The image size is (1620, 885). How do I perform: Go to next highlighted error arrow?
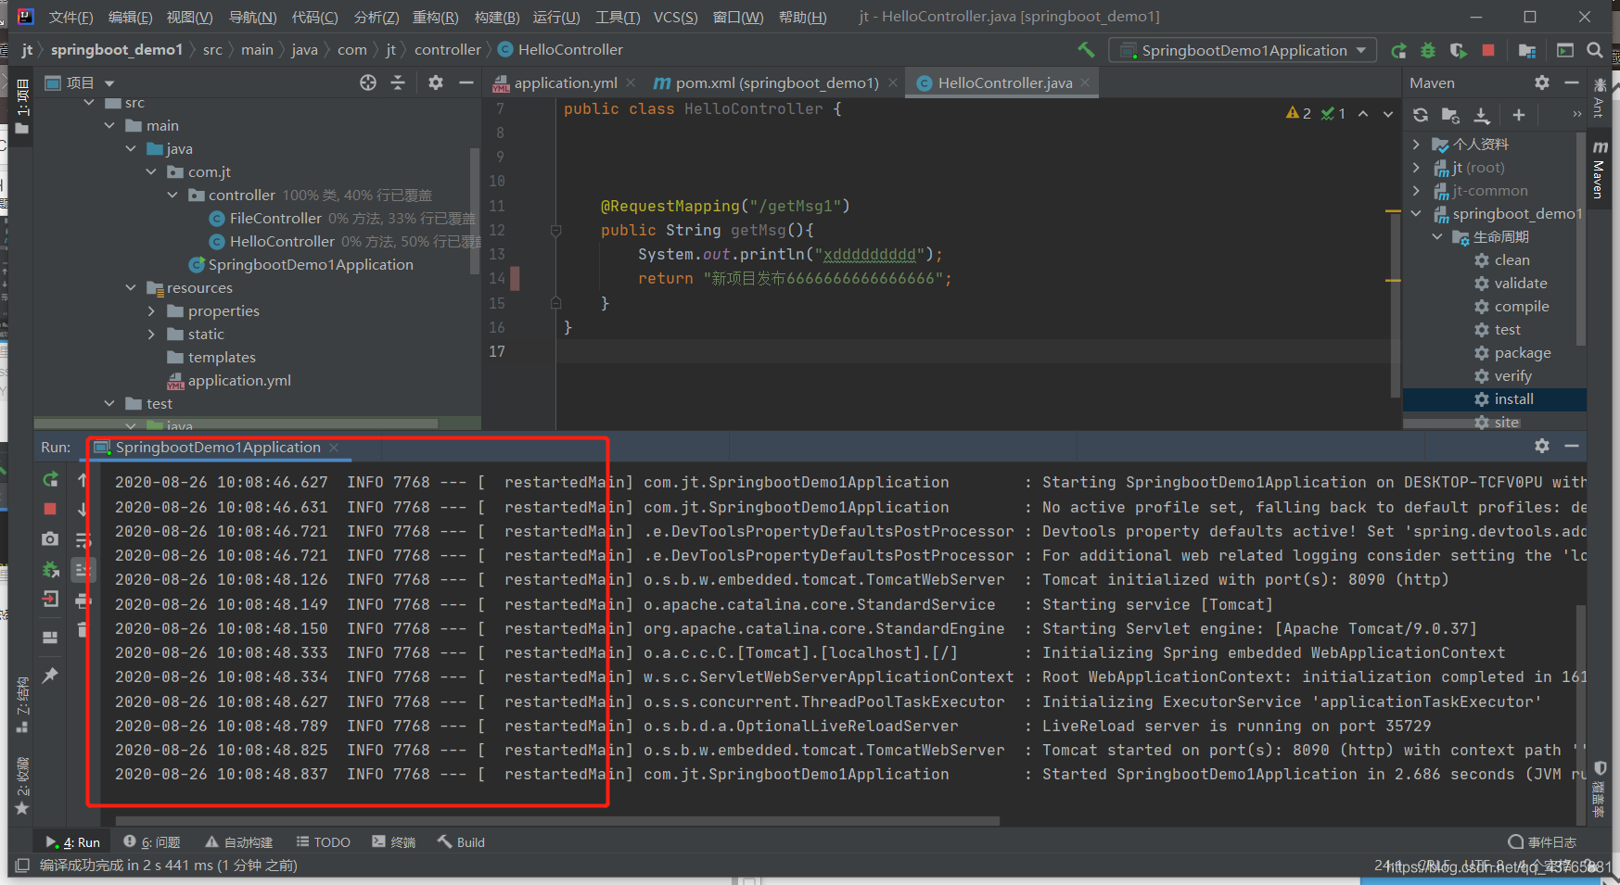tap(1388, 114)
